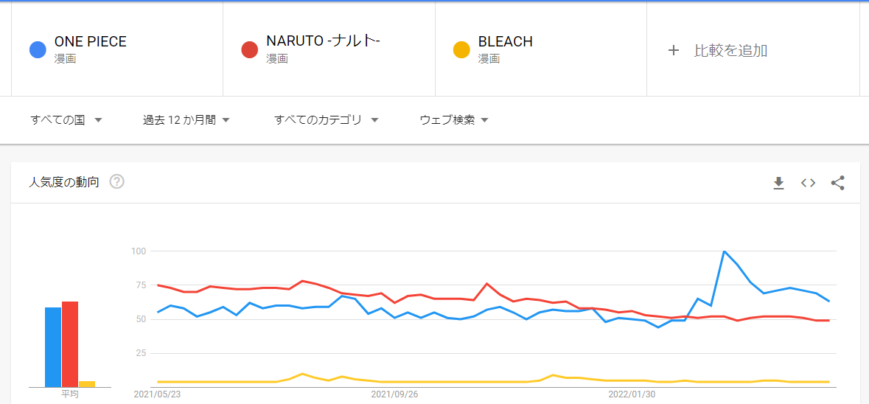Click the blue line peak at 100
Screen dimensions: 869x404
[x=725, y=252]
